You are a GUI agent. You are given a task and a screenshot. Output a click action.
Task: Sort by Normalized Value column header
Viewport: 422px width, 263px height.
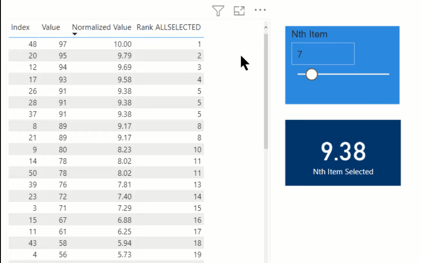[x=102, y=27]
